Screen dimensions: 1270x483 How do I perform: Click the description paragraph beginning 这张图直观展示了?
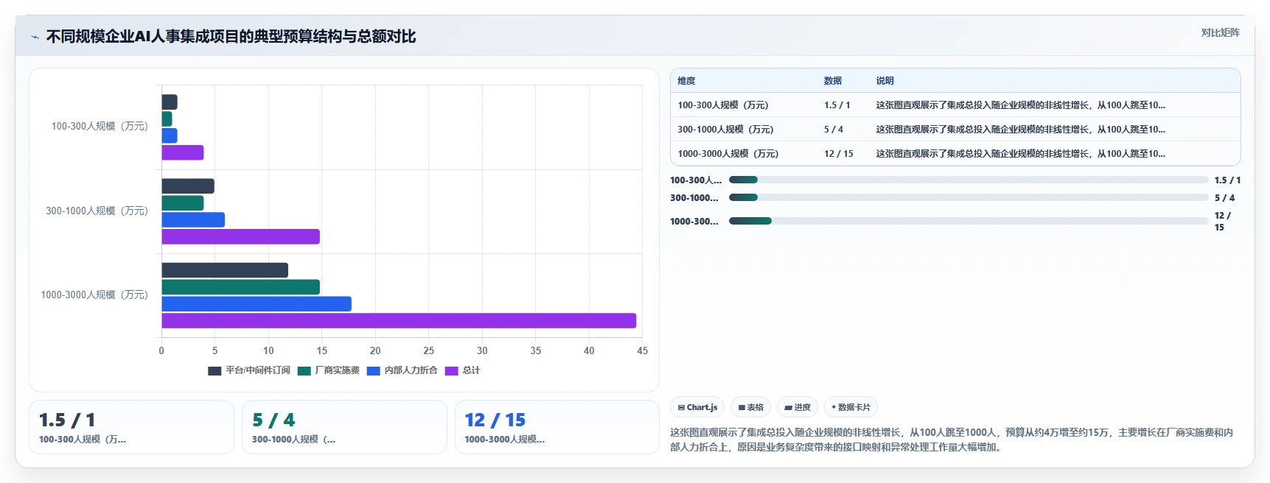pyautogui.click(x=952, y=440)
